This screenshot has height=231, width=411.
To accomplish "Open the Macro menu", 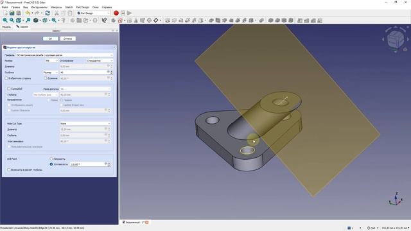I will pyautogui.click(x=56, y=7).
